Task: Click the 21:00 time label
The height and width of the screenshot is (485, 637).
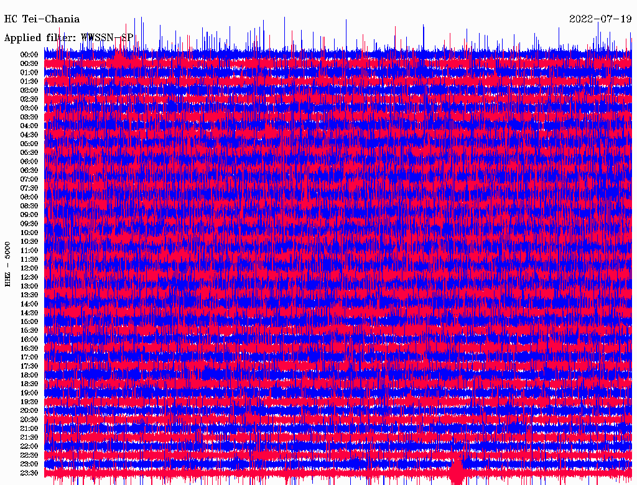Action: pyautogui.click(x=29, y=428)
